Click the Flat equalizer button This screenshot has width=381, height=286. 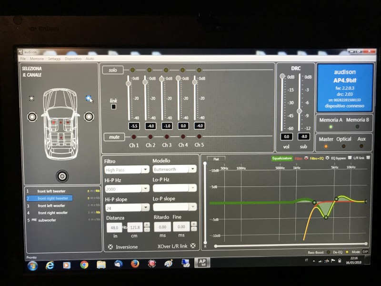tap(216, 159)
